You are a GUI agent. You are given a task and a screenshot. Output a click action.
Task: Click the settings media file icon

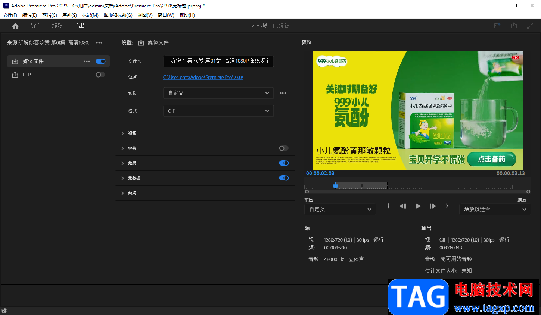pos(141,43)
